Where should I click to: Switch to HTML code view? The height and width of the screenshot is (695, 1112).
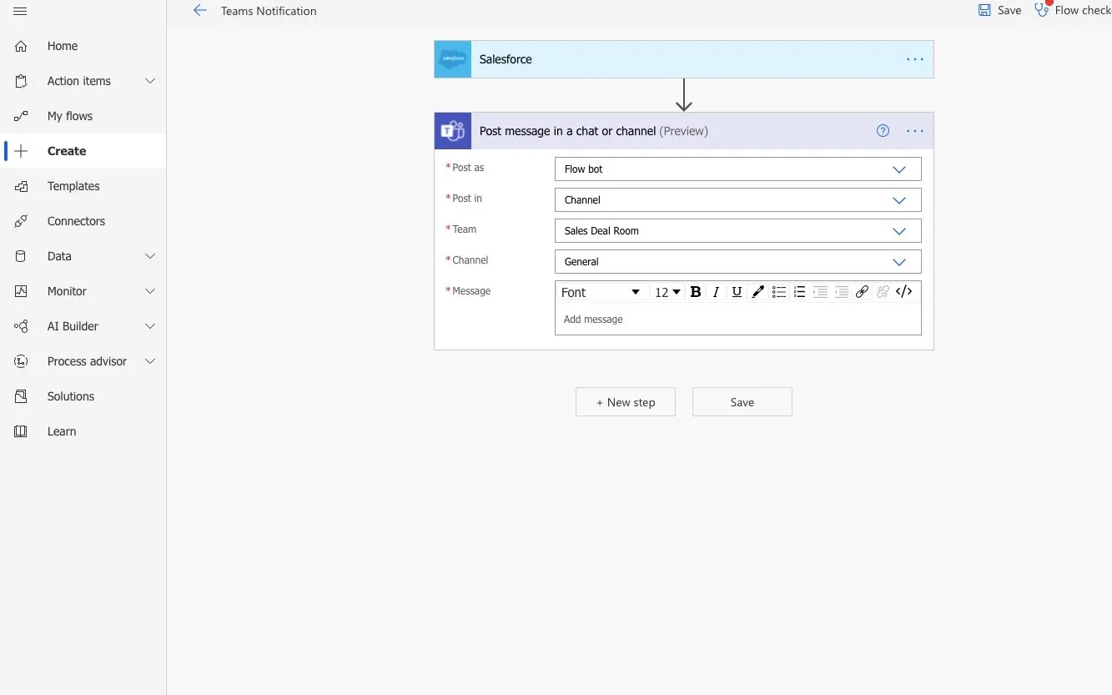[903, 292]
